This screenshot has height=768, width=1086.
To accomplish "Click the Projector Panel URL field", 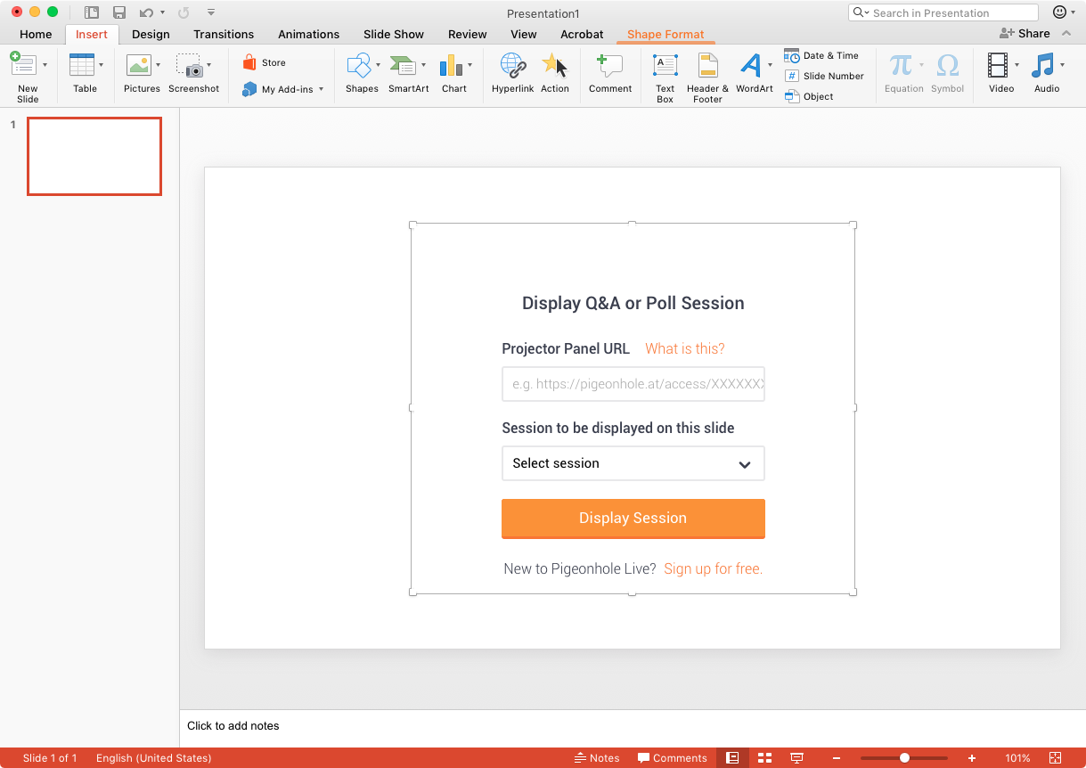I will pos(633,384).
